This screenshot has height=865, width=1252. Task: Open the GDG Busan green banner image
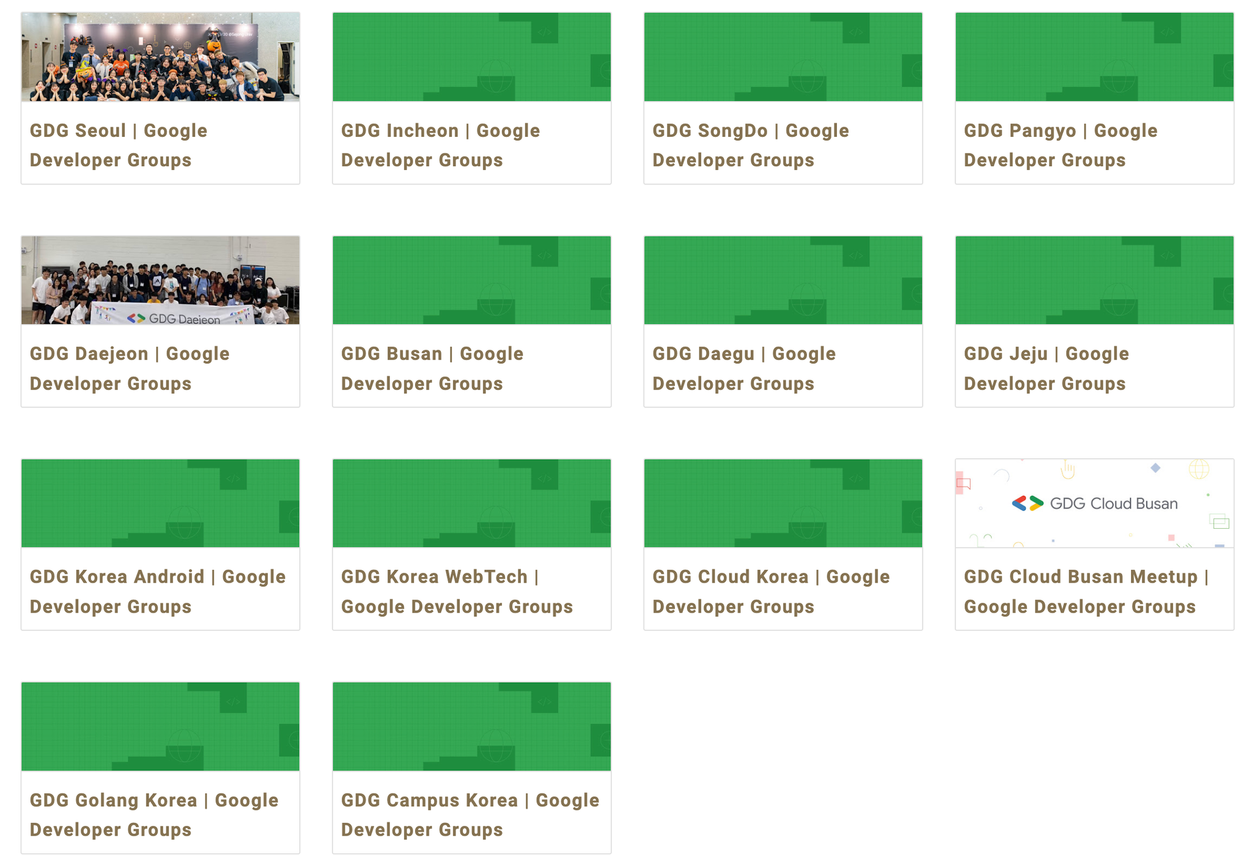[x=471, y=280]
